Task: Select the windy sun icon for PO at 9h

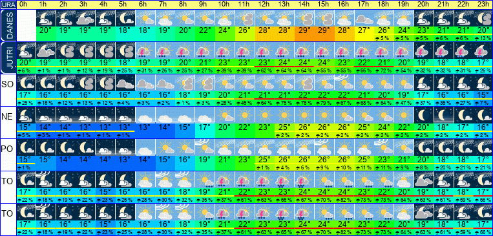Action: [205, 147]
